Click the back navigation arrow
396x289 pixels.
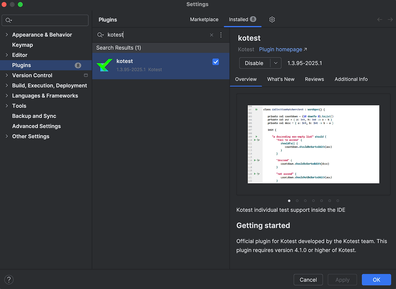[x=380, y=20]
